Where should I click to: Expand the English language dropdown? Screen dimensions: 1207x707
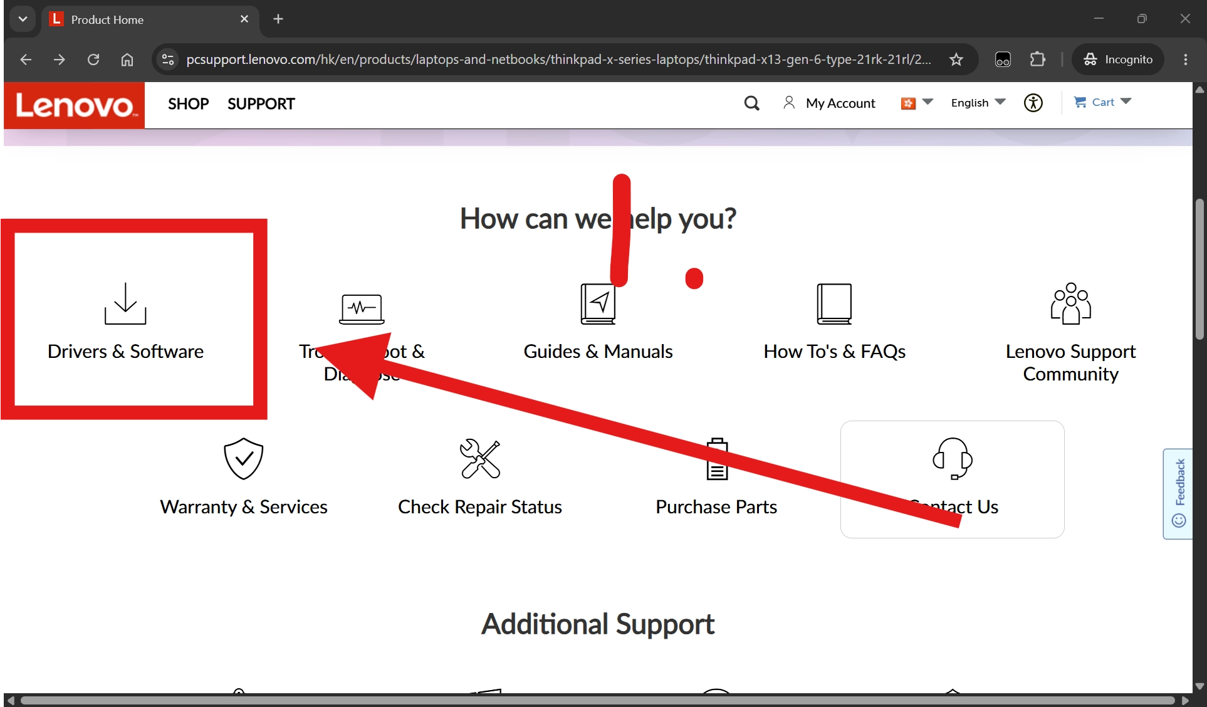(x=978, y=103)
